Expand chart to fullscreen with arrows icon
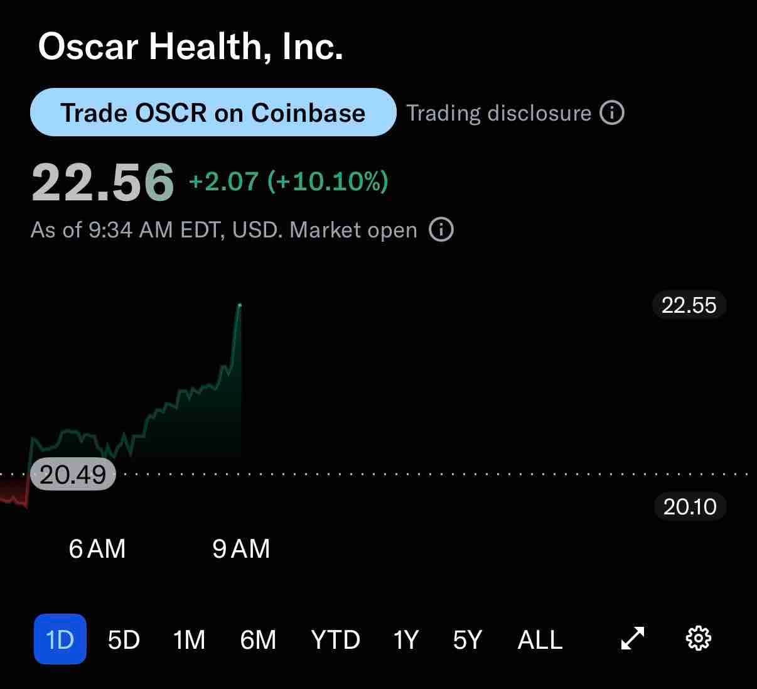 coord(632,639)
